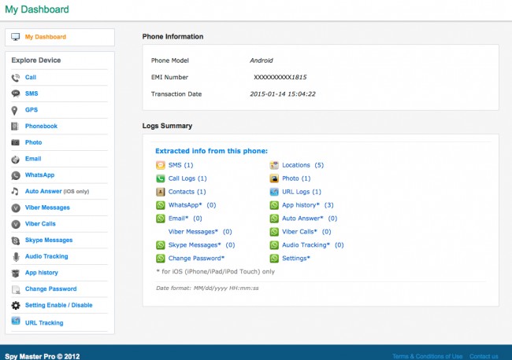512x360 pixels.
Task: Click the Skype Messages sidebar icon
Action: point(15,241)
